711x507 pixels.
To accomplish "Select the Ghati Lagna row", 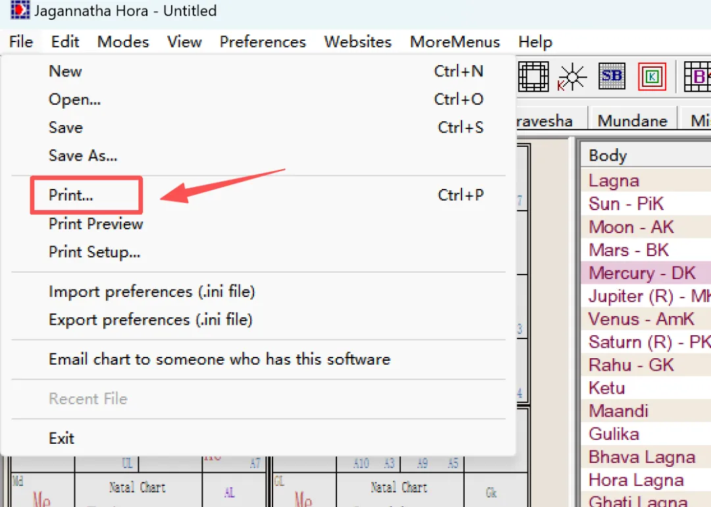I will [646, 500].
